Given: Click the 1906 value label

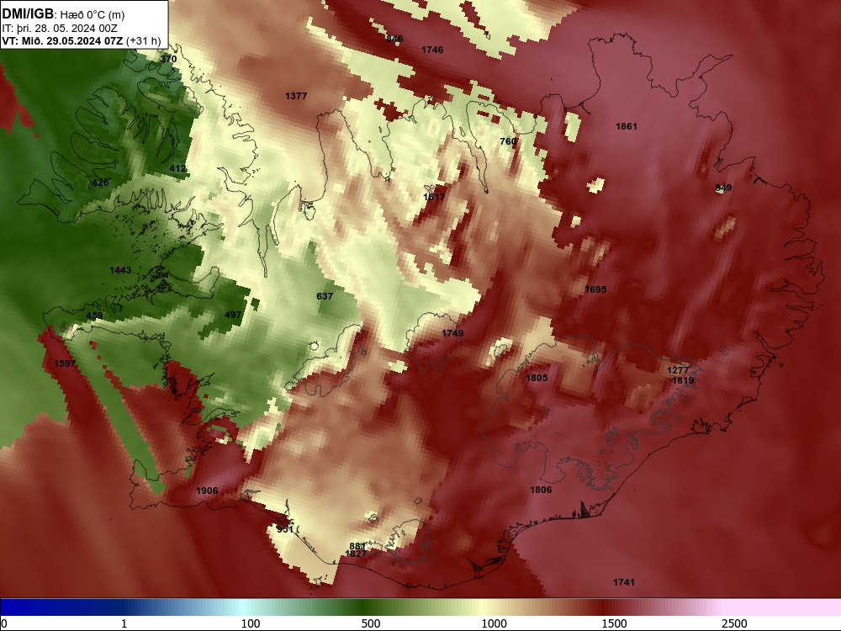Looking at the screenshot, I should (207, 491).
